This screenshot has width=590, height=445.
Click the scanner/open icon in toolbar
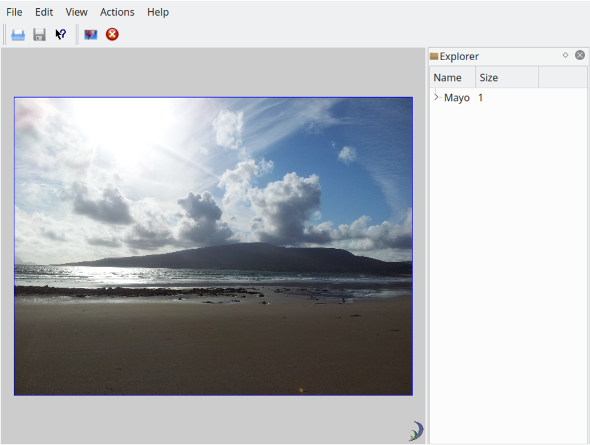tap(18, 34)
